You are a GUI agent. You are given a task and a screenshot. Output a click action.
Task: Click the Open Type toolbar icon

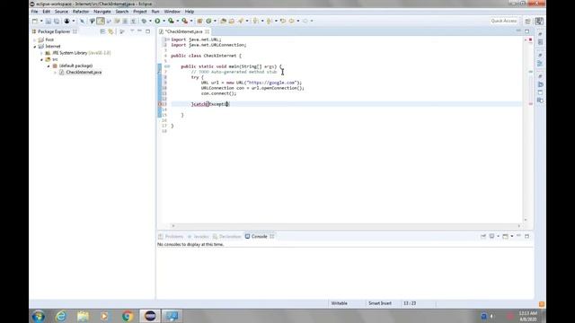[224, 22]
